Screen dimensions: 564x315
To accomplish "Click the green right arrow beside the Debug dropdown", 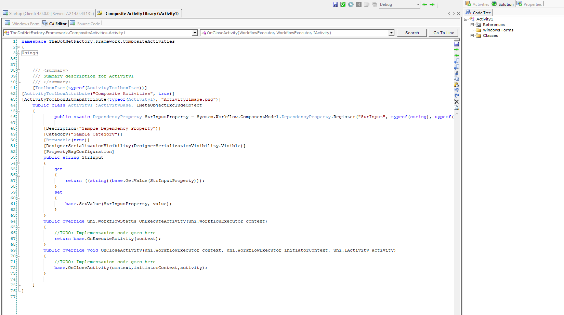I will point(432,4).
